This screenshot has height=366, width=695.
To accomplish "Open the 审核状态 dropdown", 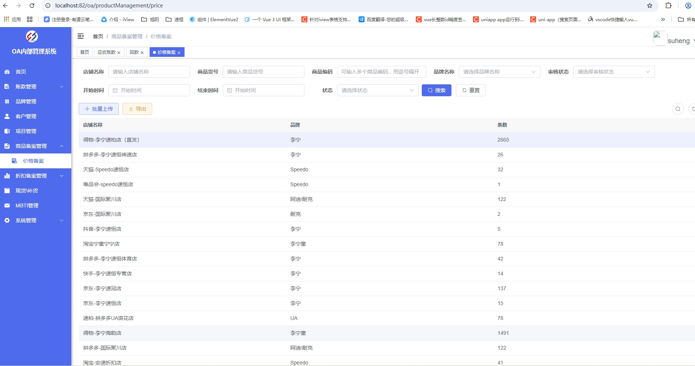I will [614, 72].
